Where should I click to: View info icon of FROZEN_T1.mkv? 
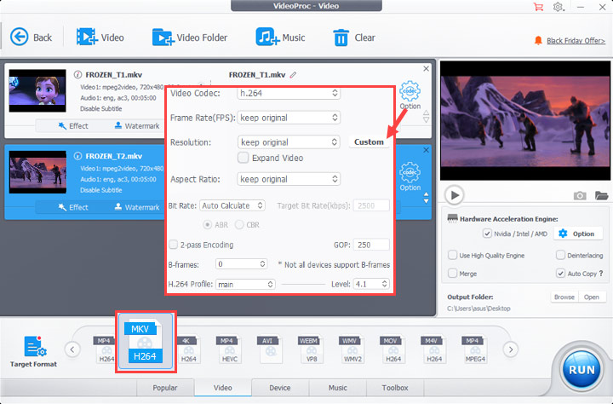(x=77, y=74)
